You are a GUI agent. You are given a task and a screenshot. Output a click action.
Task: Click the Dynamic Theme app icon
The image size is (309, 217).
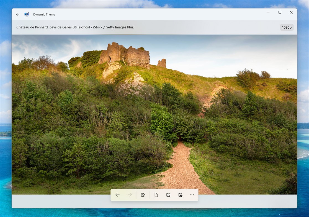coord(27,14)
